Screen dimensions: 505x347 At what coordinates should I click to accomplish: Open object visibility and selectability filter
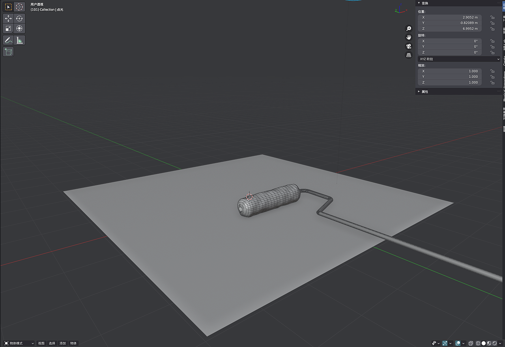coord(436,343)
